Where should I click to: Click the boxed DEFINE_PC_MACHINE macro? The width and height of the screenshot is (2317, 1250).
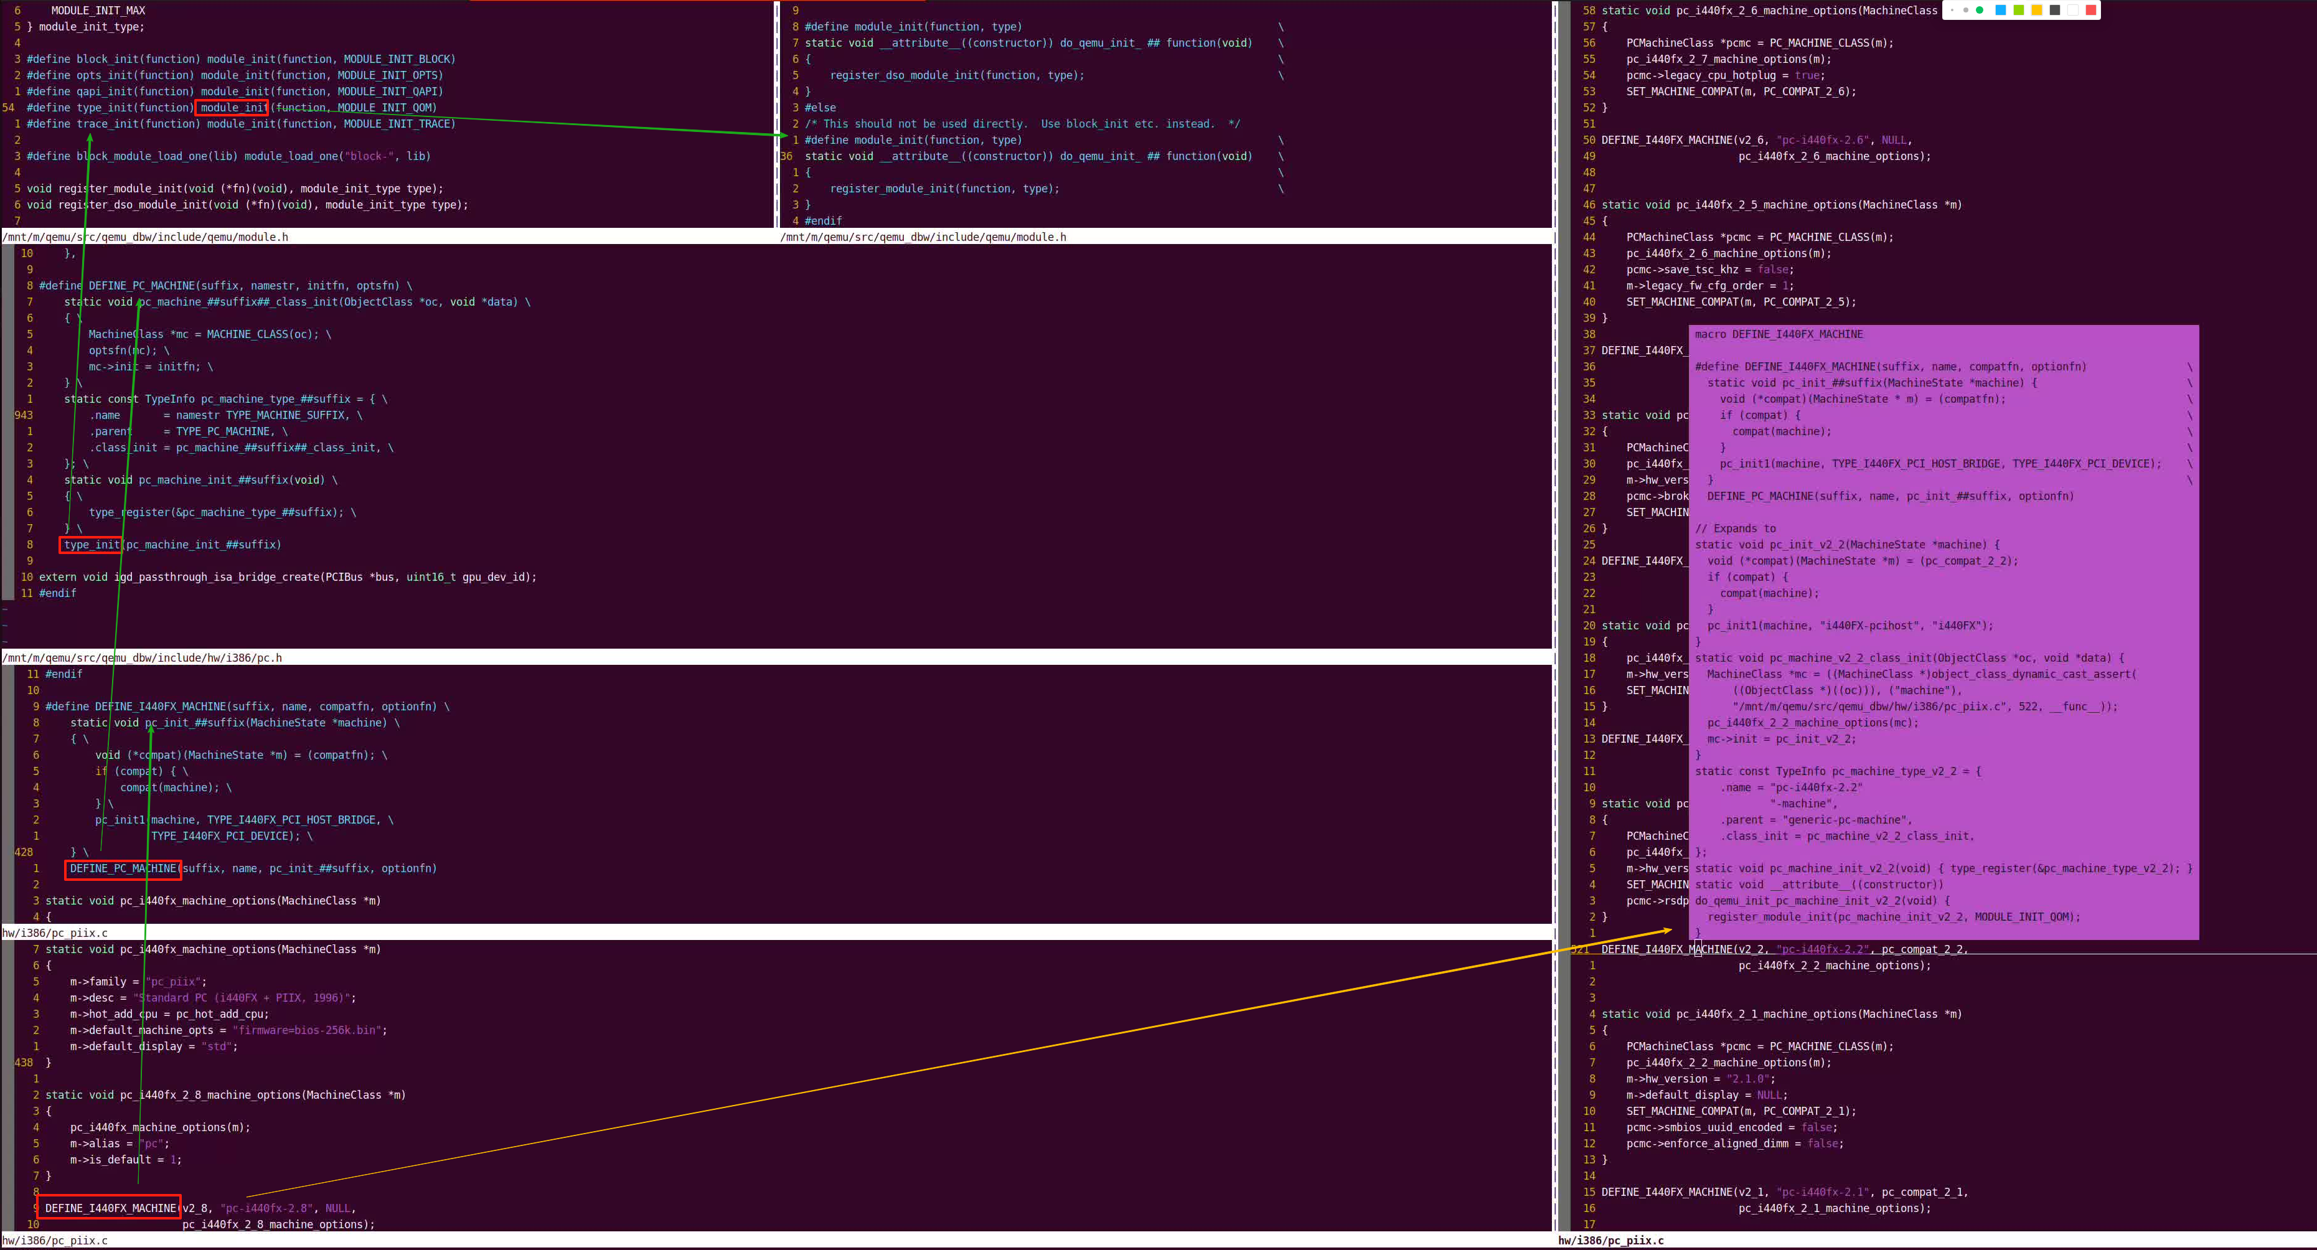(x=123, y=868)
